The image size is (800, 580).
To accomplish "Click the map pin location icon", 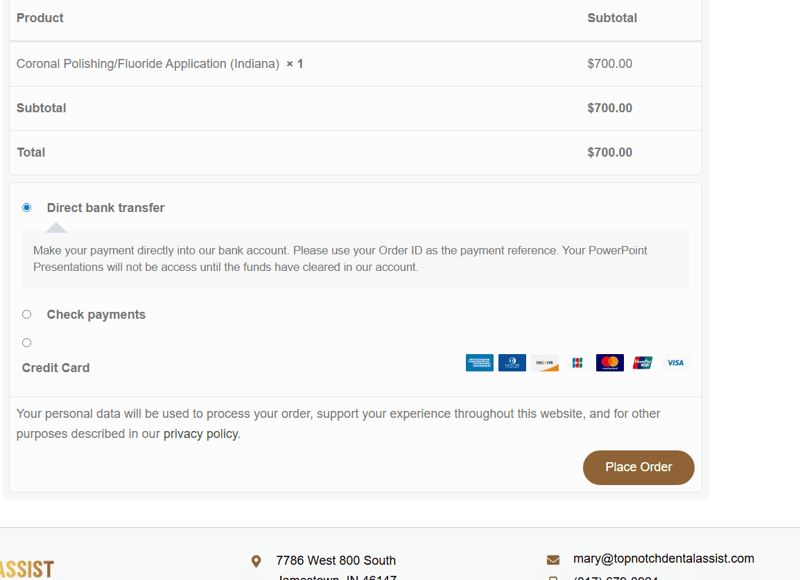I will (256, 561).
